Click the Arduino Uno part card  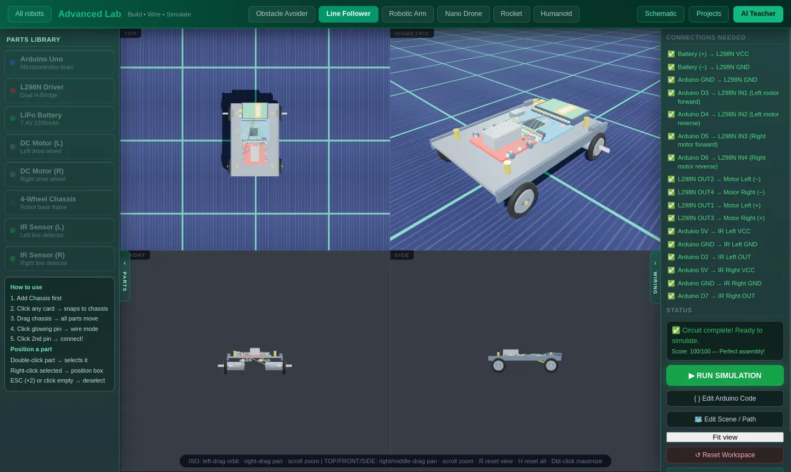click(x=59, y=63)
